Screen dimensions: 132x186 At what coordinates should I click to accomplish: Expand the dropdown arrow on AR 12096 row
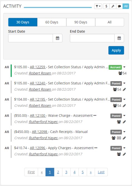click(124, 148)
